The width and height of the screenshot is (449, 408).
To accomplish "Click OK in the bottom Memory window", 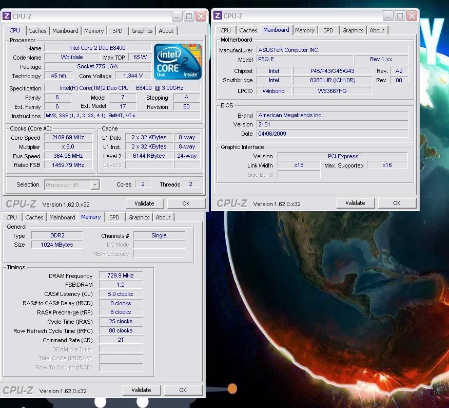I will 183,390.
